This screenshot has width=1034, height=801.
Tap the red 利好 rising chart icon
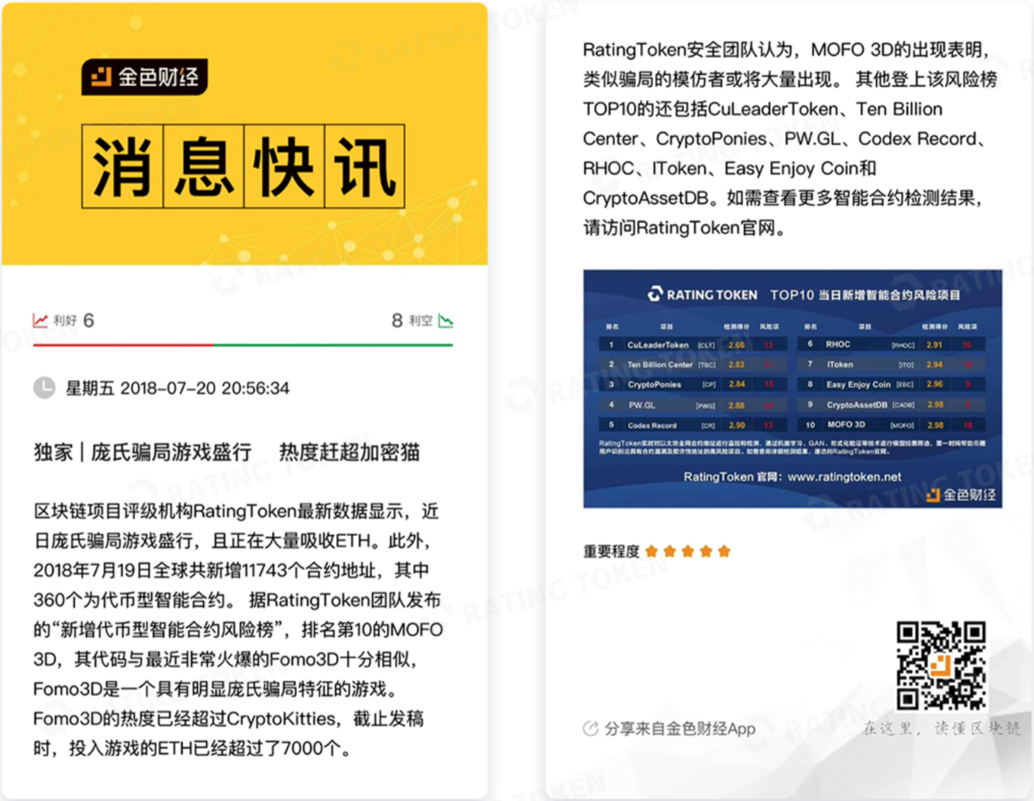coord(40,320)
